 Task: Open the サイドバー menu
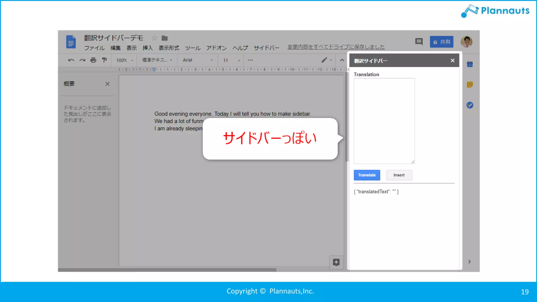coord(266,48)
